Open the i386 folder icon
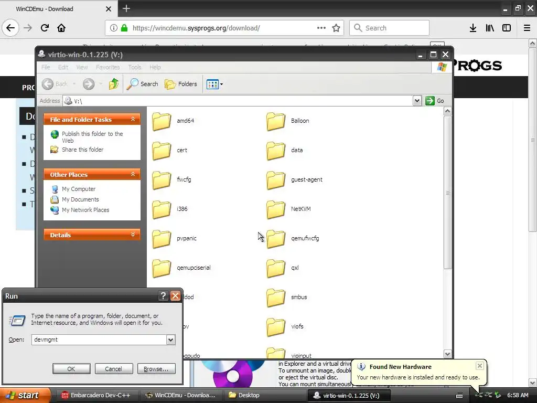 click(162, 209)
